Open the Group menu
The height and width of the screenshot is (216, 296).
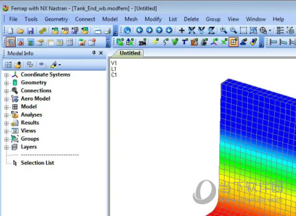pos(213,19)
